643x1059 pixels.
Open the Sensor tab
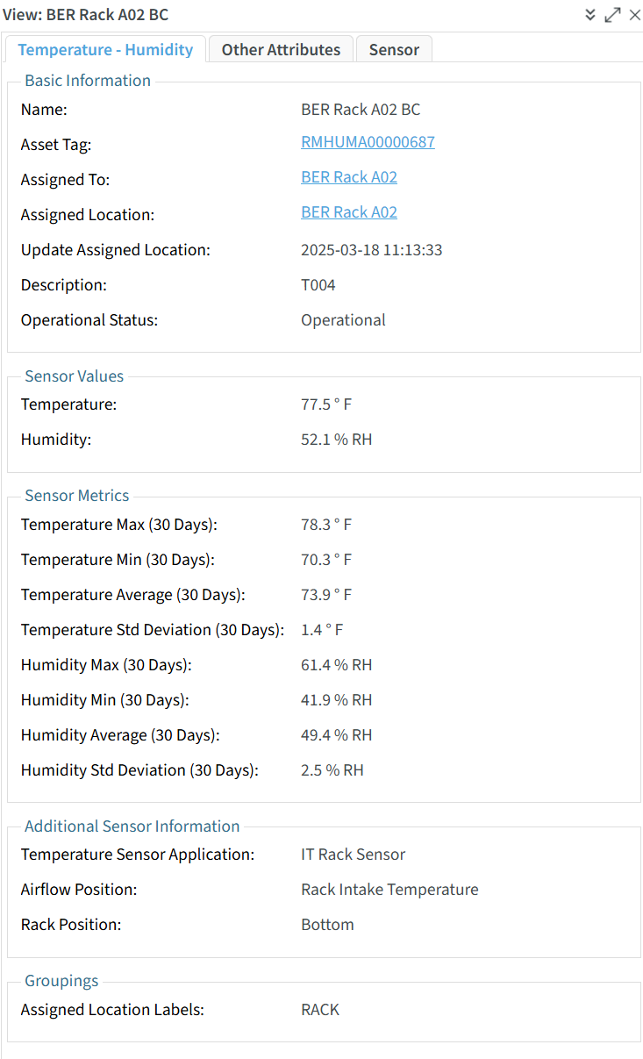(x=394, y=50)
